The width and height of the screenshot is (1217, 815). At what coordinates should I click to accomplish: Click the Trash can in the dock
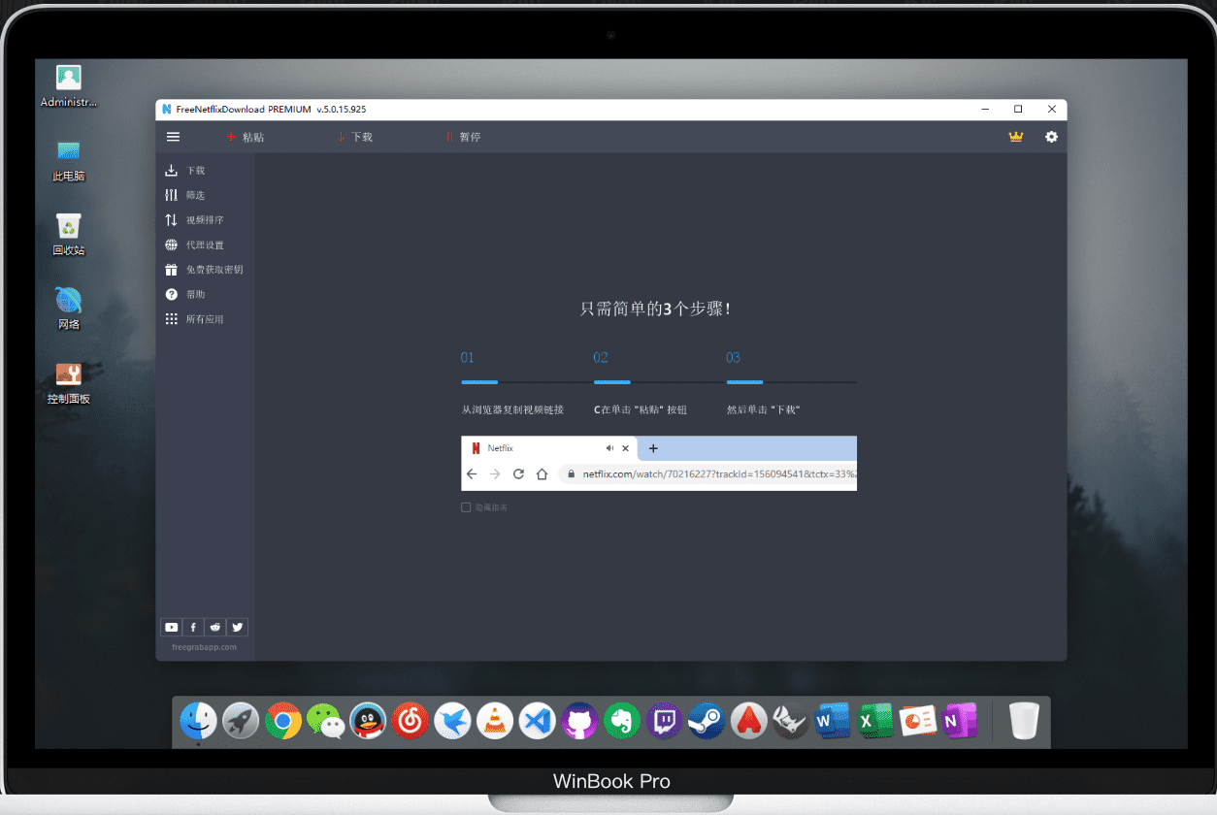1024,721
